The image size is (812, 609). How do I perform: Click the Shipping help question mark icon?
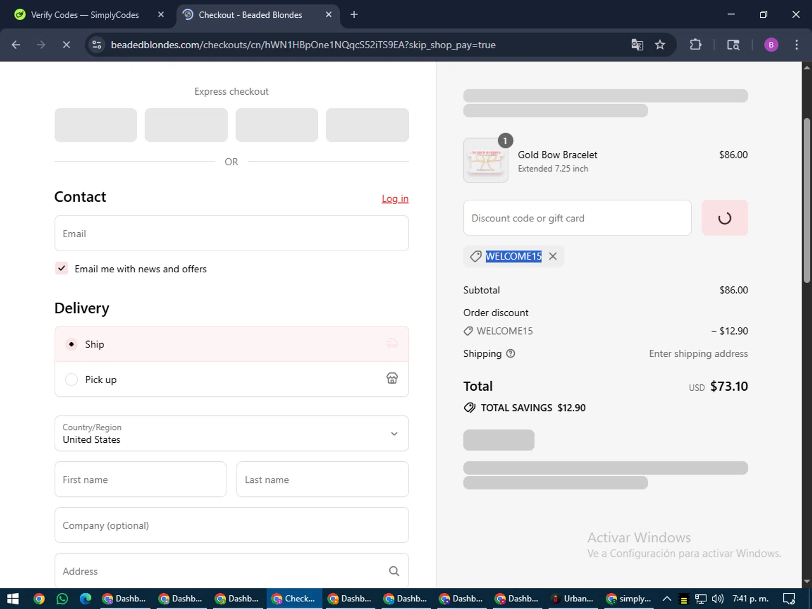(x=510, y=353)
